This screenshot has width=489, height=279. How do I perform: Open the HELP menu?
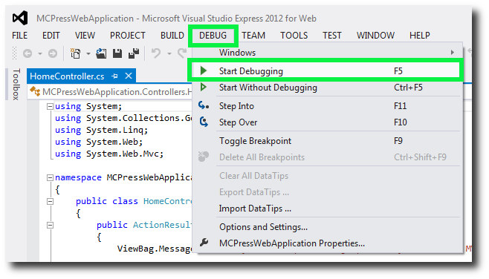[419, 36]
